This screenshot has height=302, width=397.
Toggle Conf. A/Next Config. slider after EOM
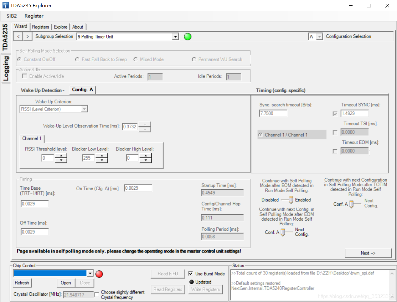pos(283,232)
